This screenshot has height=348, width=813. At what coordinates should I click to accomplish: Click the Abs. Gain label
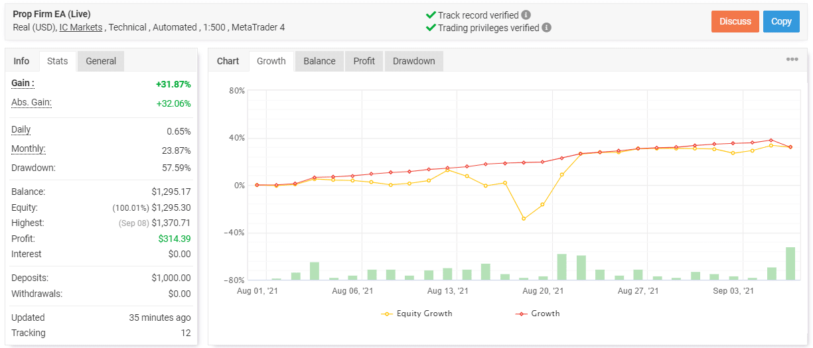[31, 103]
